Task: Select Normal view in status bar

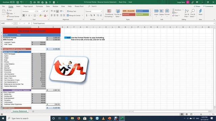Action: tap(182, 114)
